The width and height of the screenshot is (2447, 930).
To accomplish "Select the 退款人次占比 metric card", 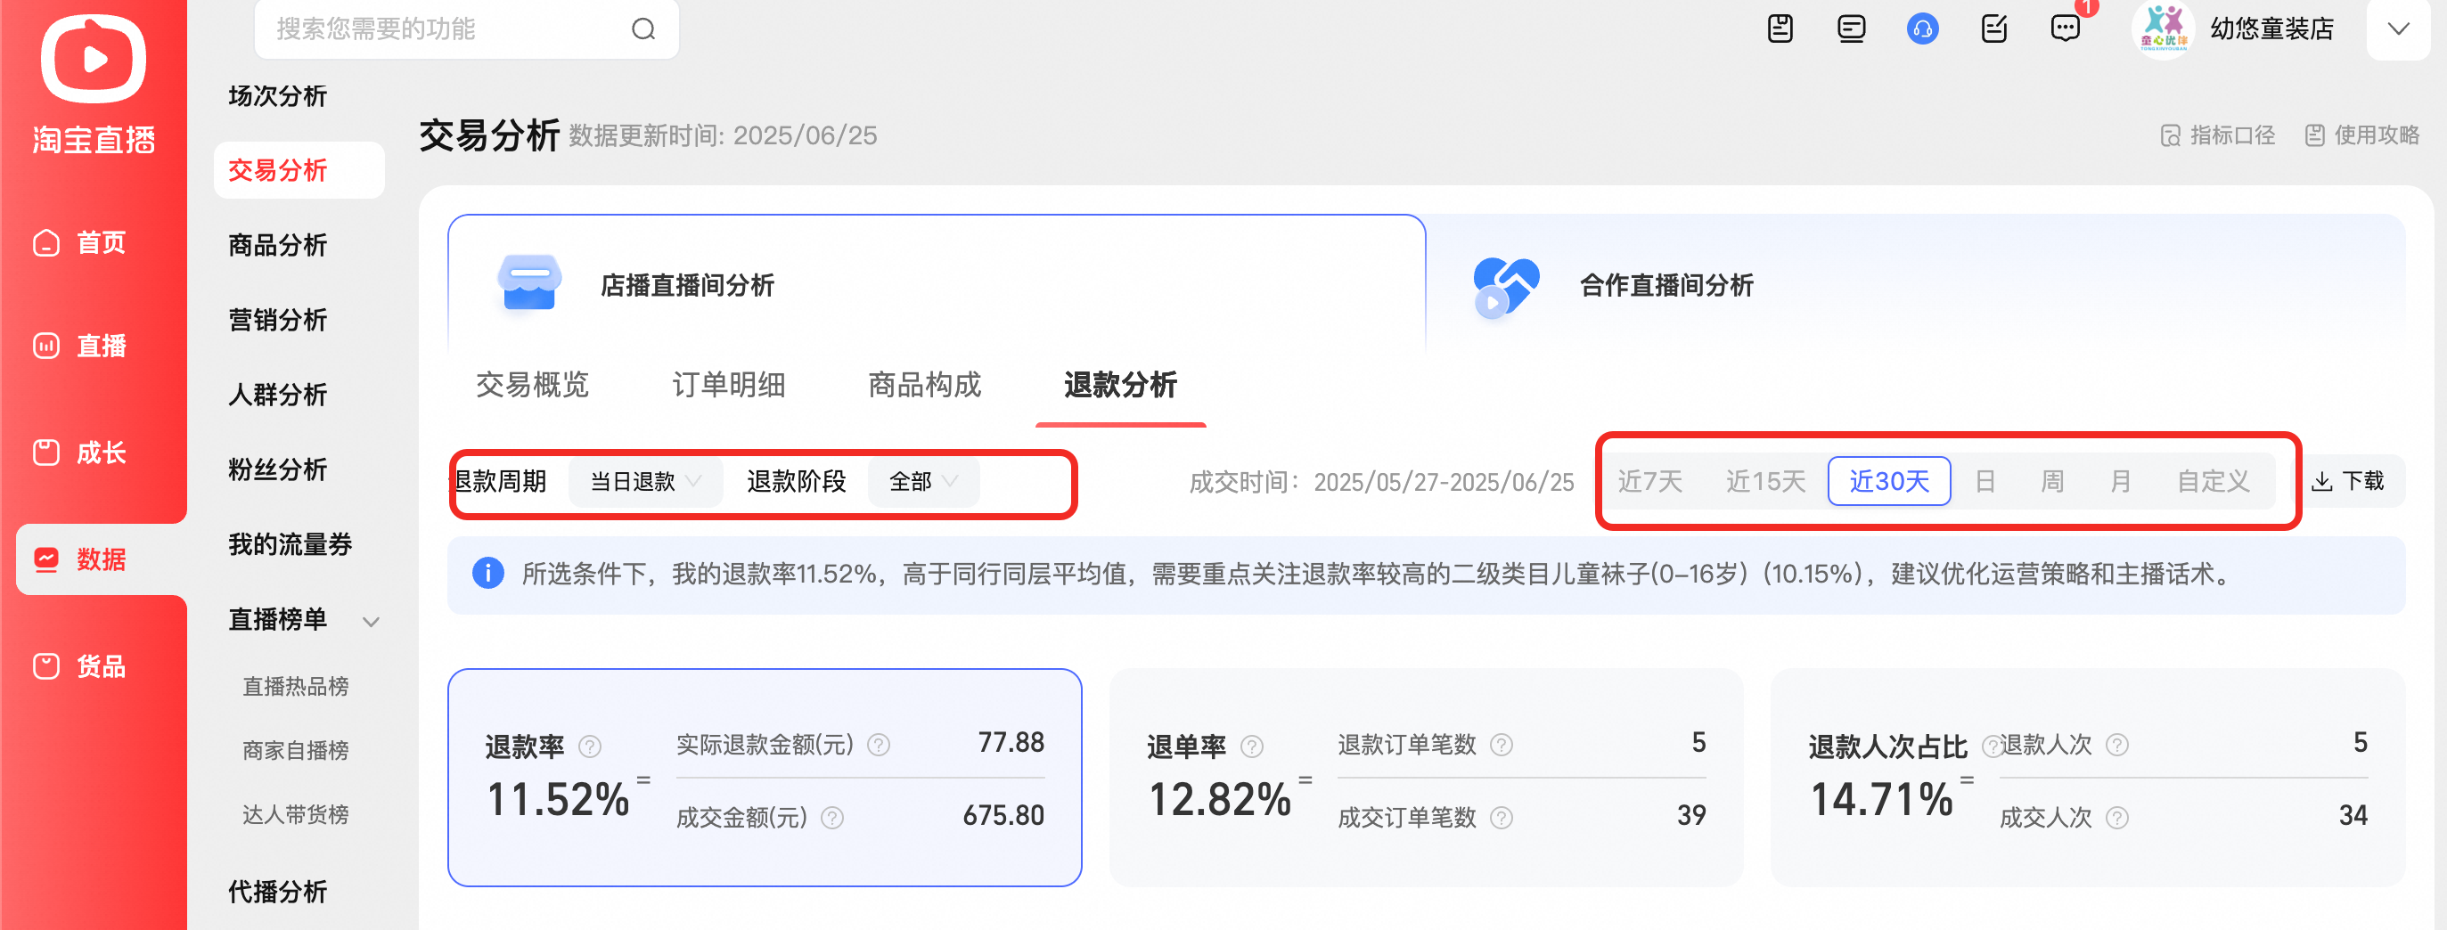I will point(2087,777).
